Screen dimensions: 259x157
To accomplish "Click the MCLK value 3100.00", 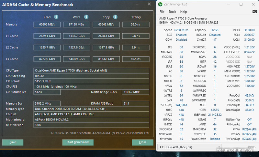I will (249, 30).
